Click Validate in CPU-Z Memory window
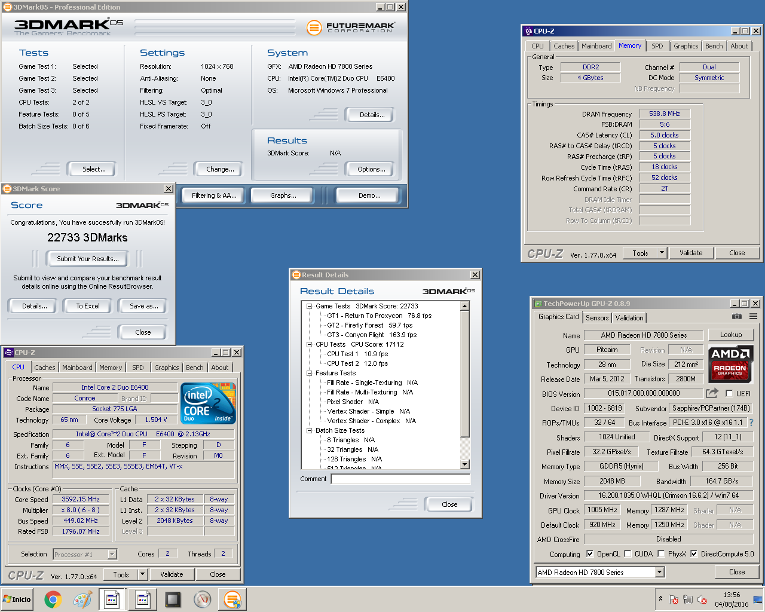 691,253
